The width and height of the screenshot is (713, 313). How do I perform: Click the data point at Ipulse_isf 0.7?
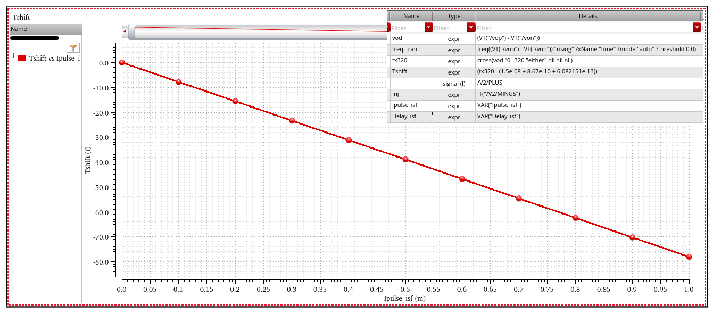point(519,199)
